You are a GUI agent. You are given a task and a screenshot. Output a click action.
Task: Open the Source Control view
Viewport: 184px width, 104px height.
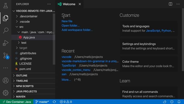5,55
